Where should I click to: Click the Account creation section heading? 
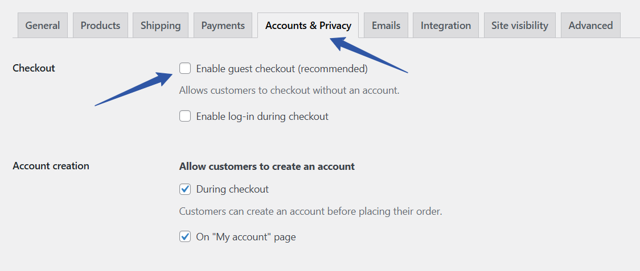51,166
